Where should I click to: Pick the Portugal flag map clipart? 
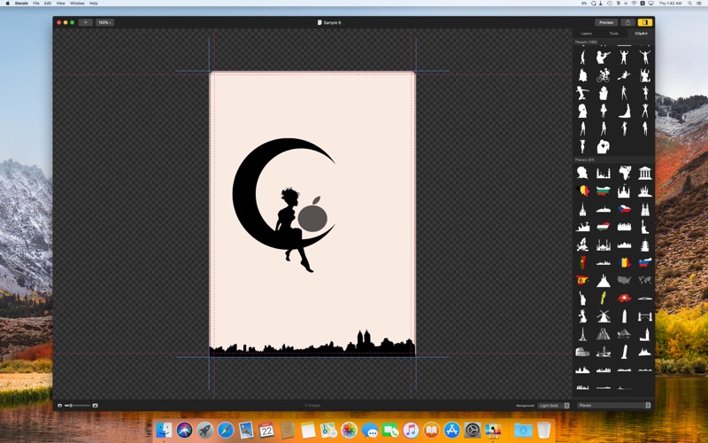coord(582,261)
